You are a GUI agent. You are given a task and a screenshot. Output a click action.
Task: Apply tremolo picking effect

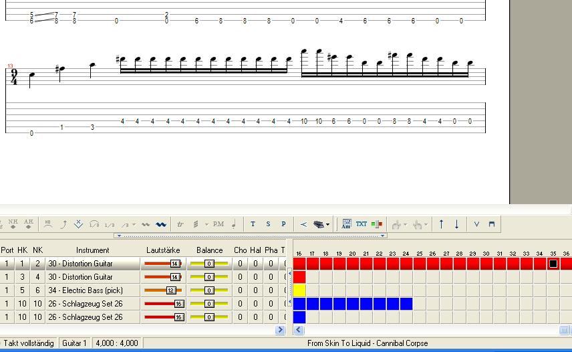[x=196, y=224]
